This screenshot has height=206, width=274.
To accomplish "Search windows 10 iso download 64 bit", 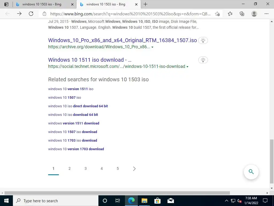I will click(73, 115).
